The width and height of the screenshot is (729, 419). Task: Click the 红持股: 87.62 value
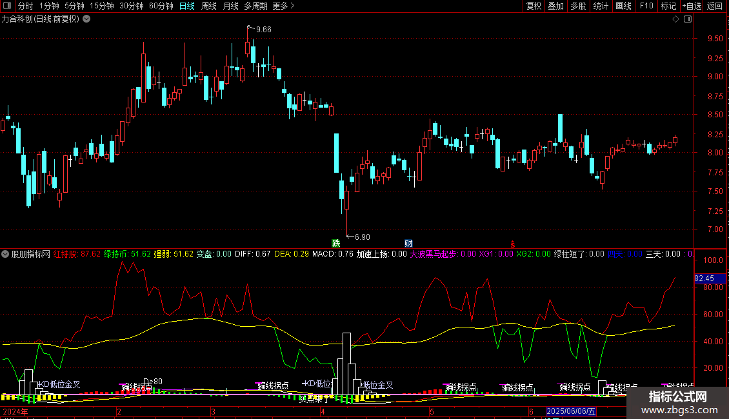77,254
